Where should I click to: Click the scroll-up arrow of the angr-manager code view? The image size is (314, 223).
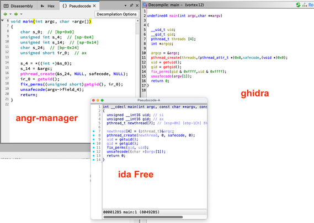tap(137, 21)
